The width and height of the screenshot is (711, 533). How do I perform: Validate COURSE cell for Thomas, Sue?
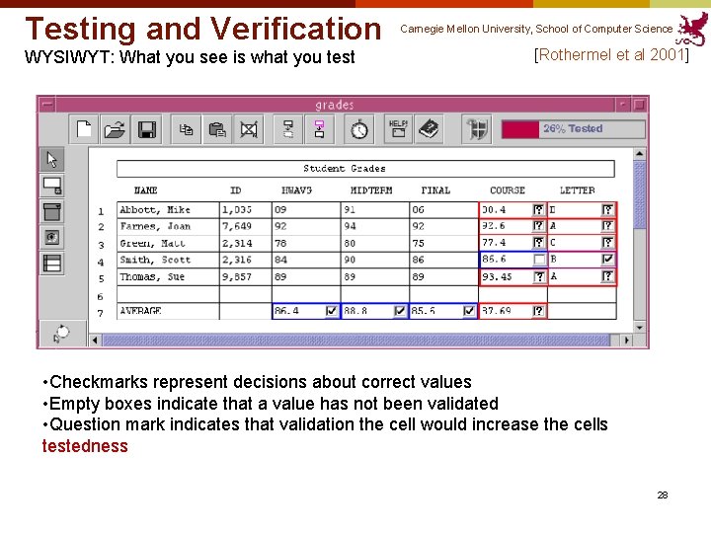(x=539, y=276)
